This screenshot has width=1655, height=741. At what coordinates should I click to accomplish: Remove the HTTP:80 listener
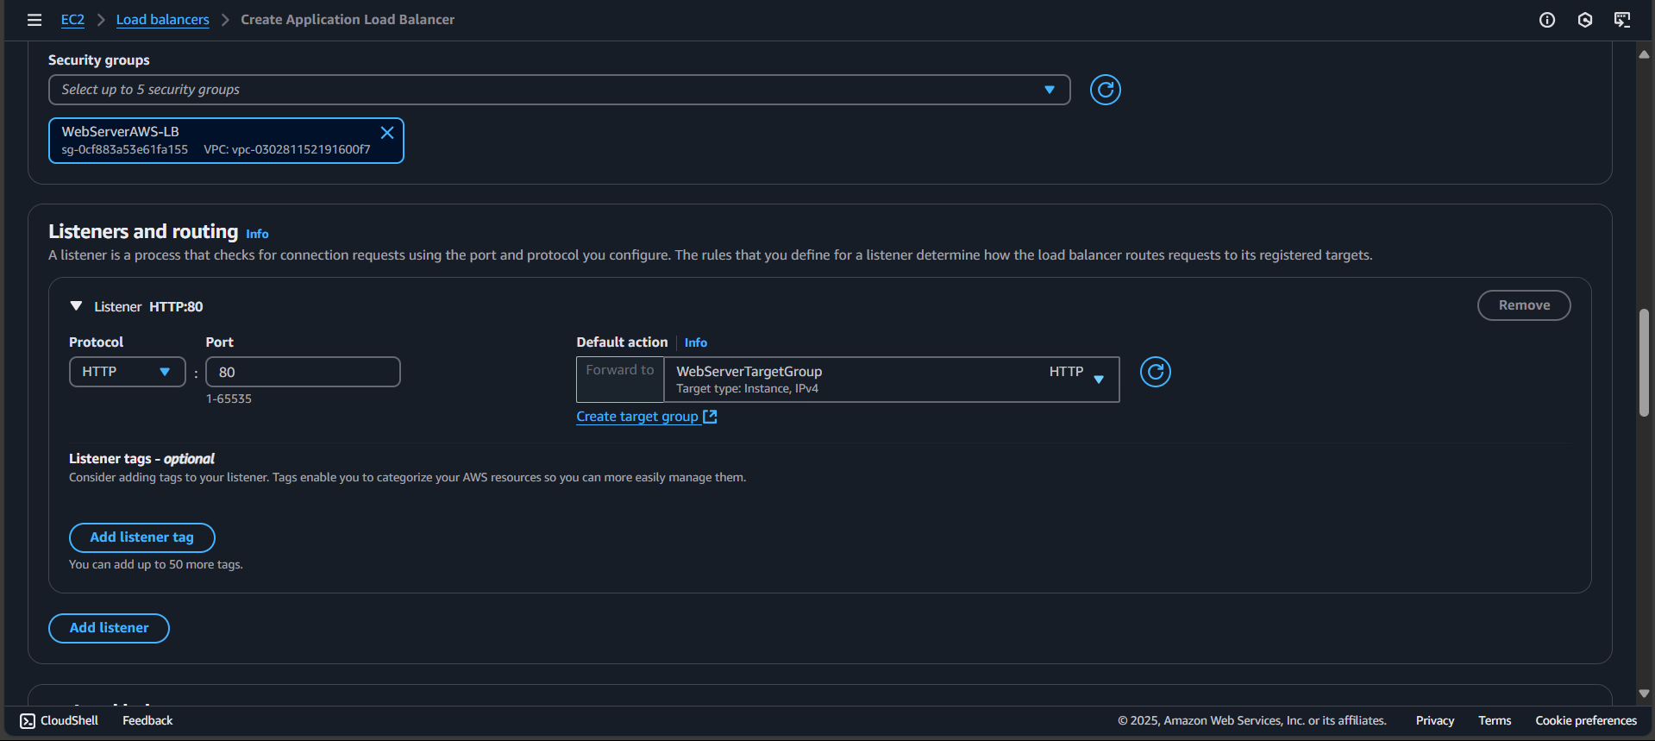point(1524,305)
